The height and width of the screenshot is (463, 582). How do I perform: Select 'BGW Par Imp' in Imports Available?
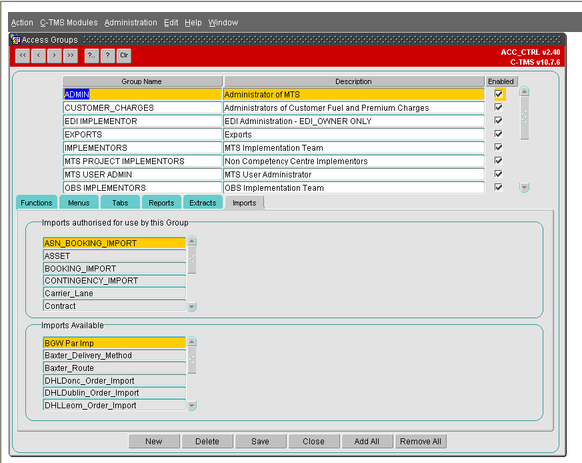(x=114, y=343)
